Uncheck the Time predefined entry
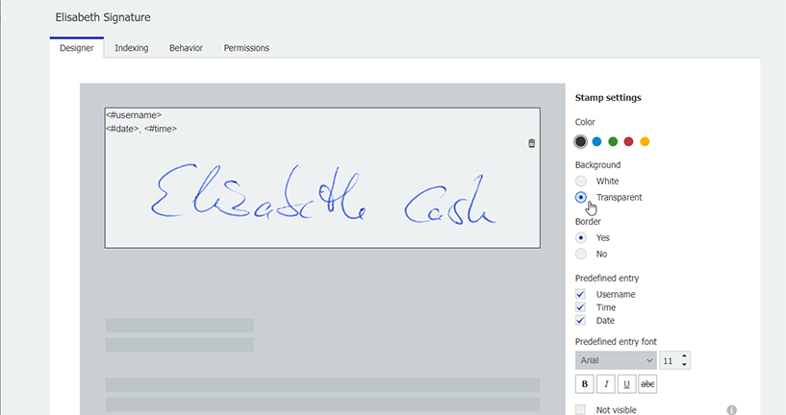This screenshot has height=415, width=786. click(580, 307)
